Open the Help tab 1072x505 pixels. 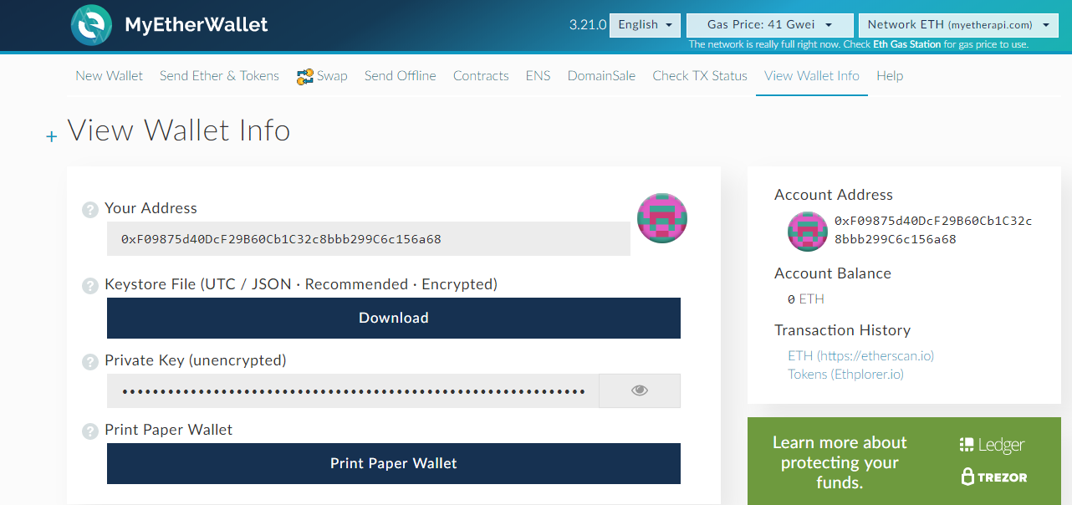[890, 76]
